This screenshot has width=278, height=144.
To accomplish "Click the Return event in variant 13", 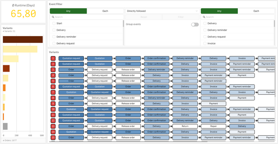I will tap(185, 126).
